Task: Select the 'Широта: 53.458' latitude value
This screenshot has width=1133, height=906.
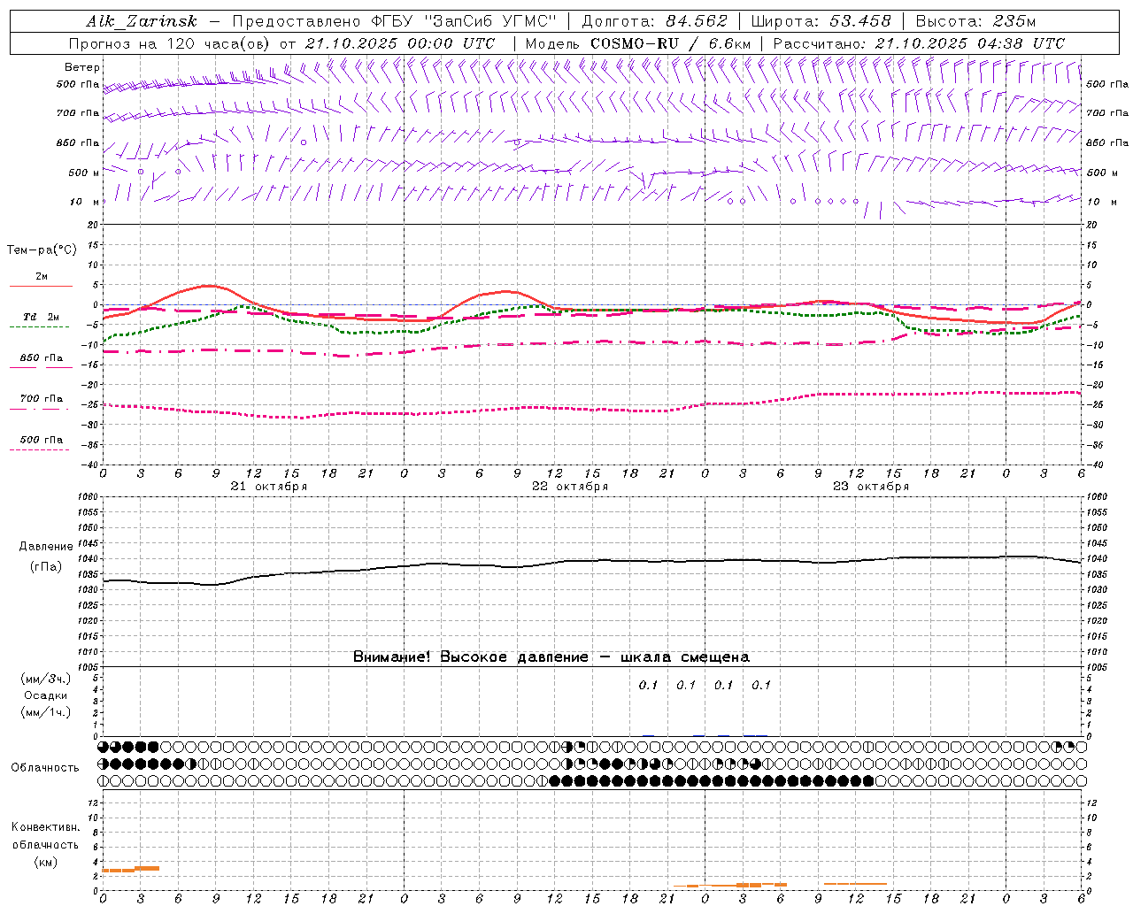Action: 821,21
